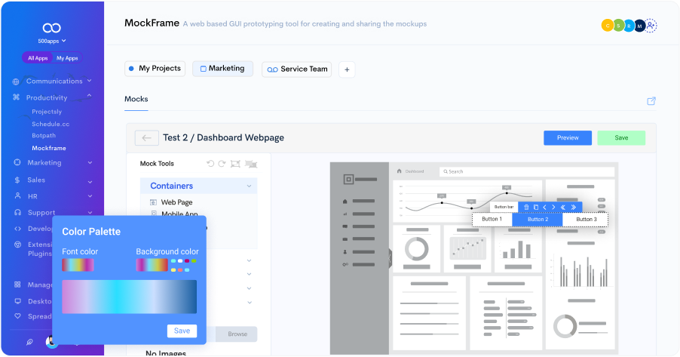Open the My Projects tab

155,69
